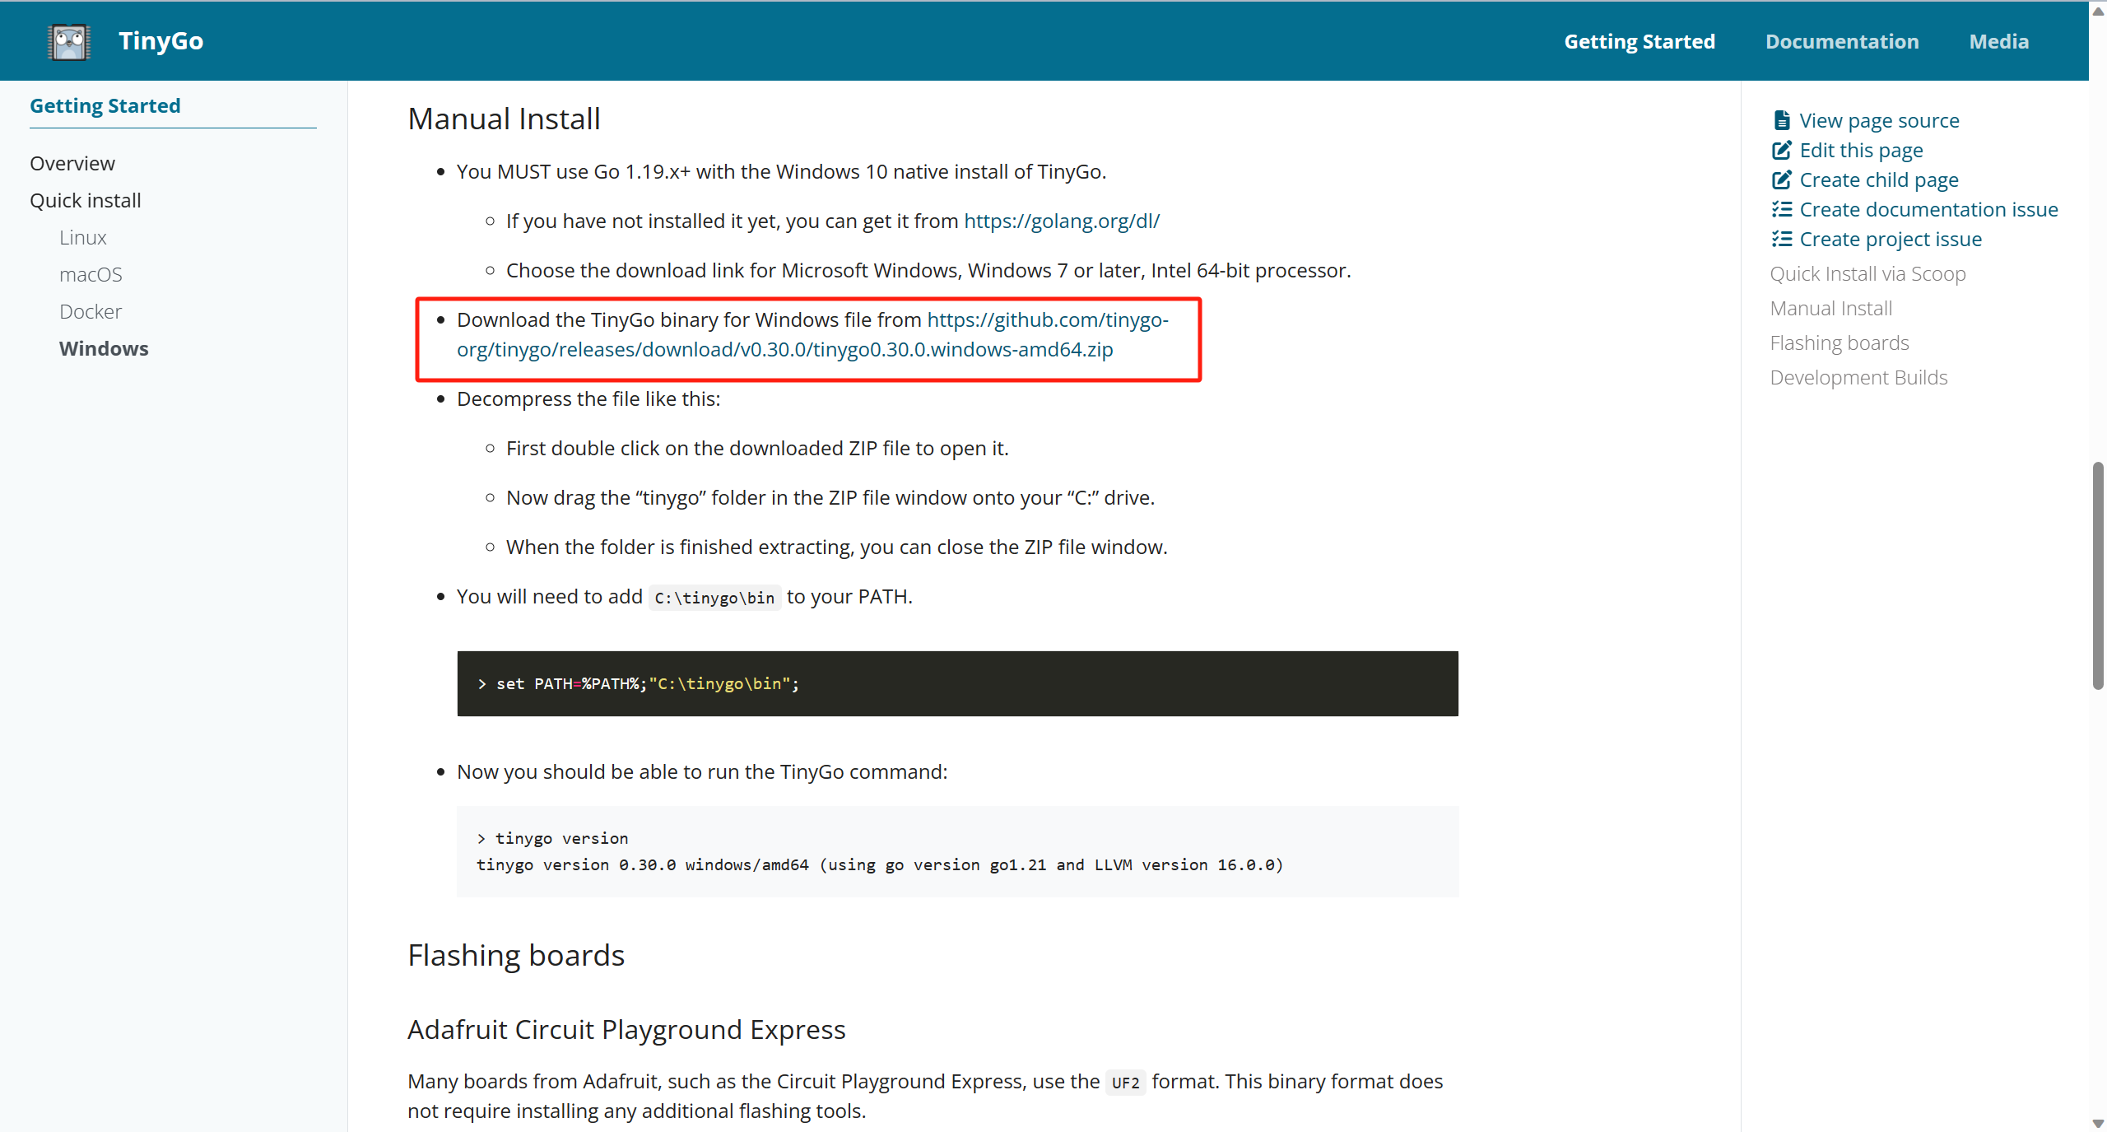
Task: Open the Development Builds page
Action: point(1858,377)
